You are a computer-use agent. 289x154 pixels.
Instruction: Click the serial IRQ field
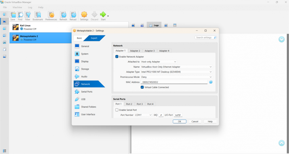(x=161, y=115)
